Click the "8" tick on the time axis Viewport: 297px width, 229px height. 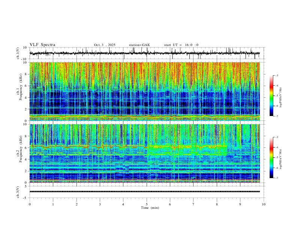coord(217,204)
